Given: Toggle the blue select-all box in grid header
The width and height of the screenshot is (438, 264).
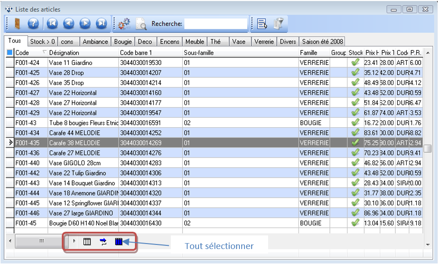Looking at the screenshot, I should pyautogui.click(x=10, y=53).
